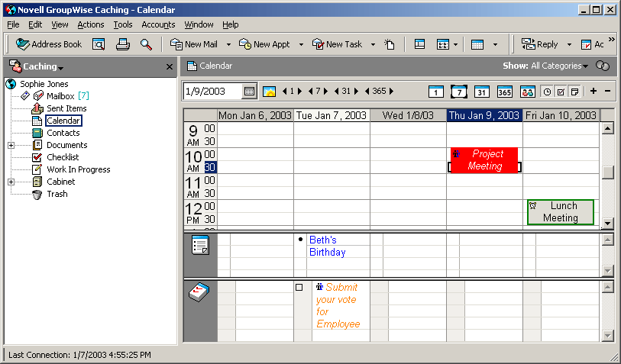Viewport: 621px width, 364px height.
Task: Select the Project Meeting appointment
Action: point(484,159)
